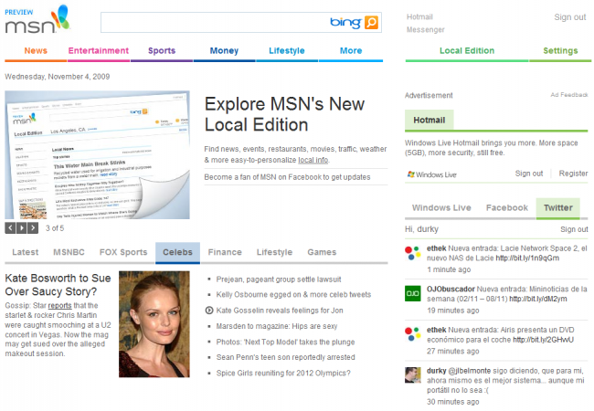This screenshot has height=411, width=594.
Task: Open the bit.ly/2GHwU tweet link
Action: [543, 340]
